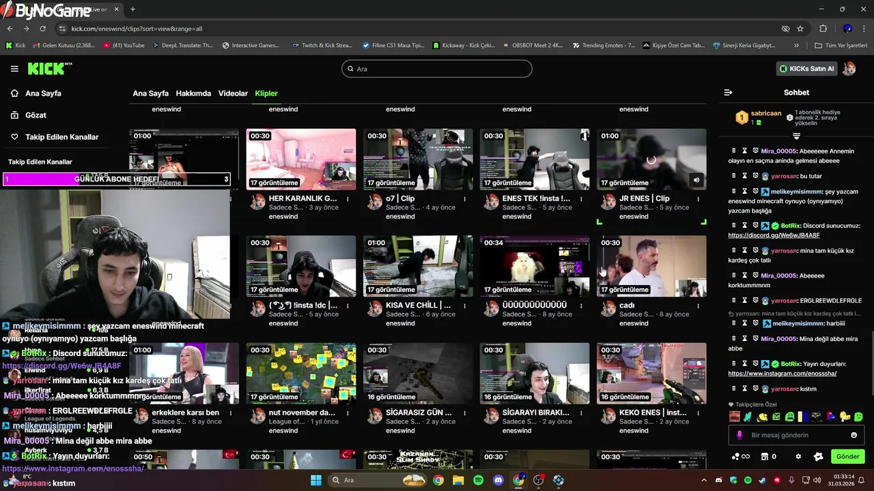
Task: Click the clock showing 01:33:14
Action: (x=844, y=476)
